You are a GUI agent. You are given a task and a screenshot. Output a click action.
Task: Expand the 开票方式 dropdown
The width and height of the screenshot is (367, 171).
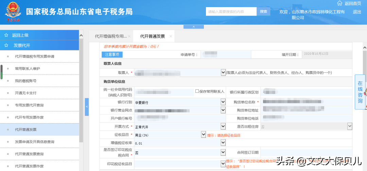(x=223, y=126)
